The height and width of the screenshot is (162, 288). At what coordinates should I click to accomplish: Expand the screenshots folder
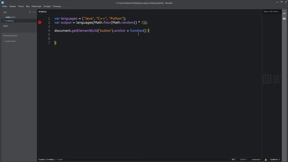click(x=9, y=41)
